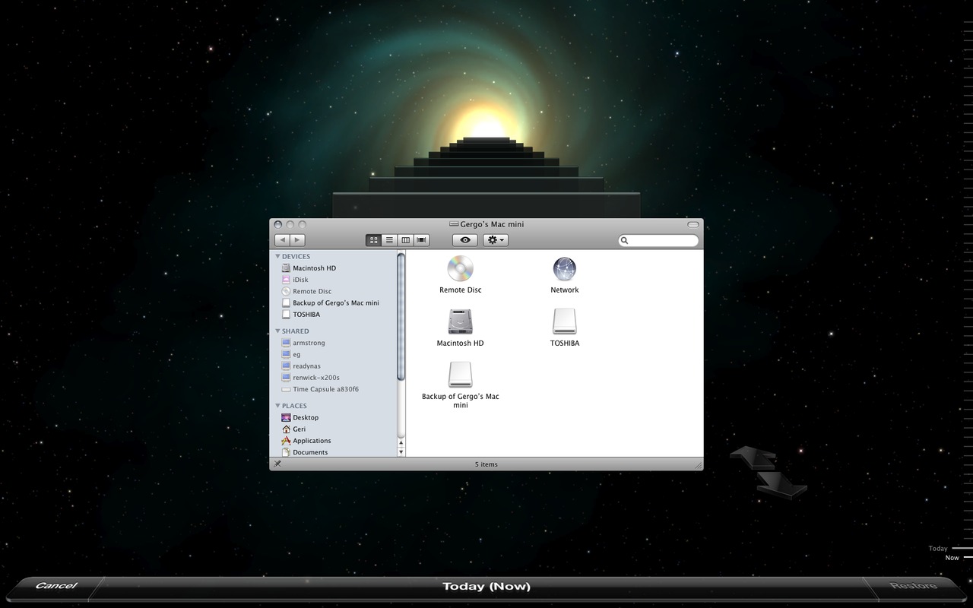Go back in time with upper arrow

click(x=753, y=457)
